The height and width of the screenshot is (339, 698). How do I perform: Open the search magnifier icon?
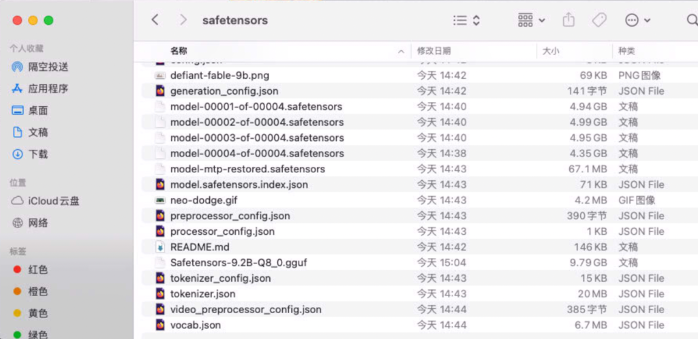point(693,20)
